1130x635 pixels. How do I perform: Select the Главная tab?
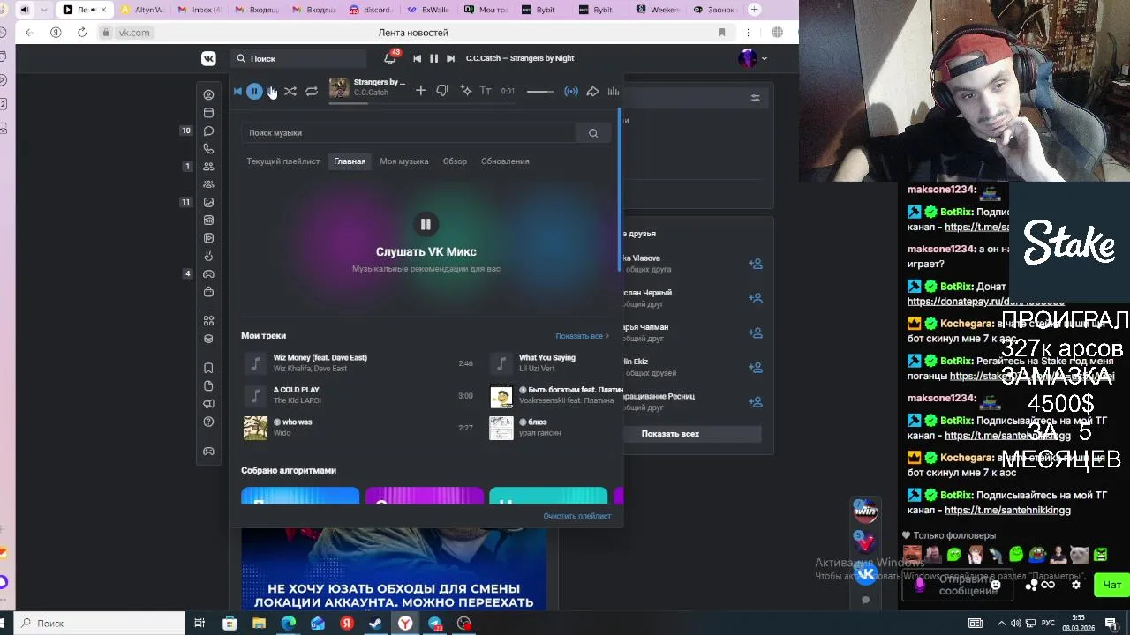coord(350,161)
